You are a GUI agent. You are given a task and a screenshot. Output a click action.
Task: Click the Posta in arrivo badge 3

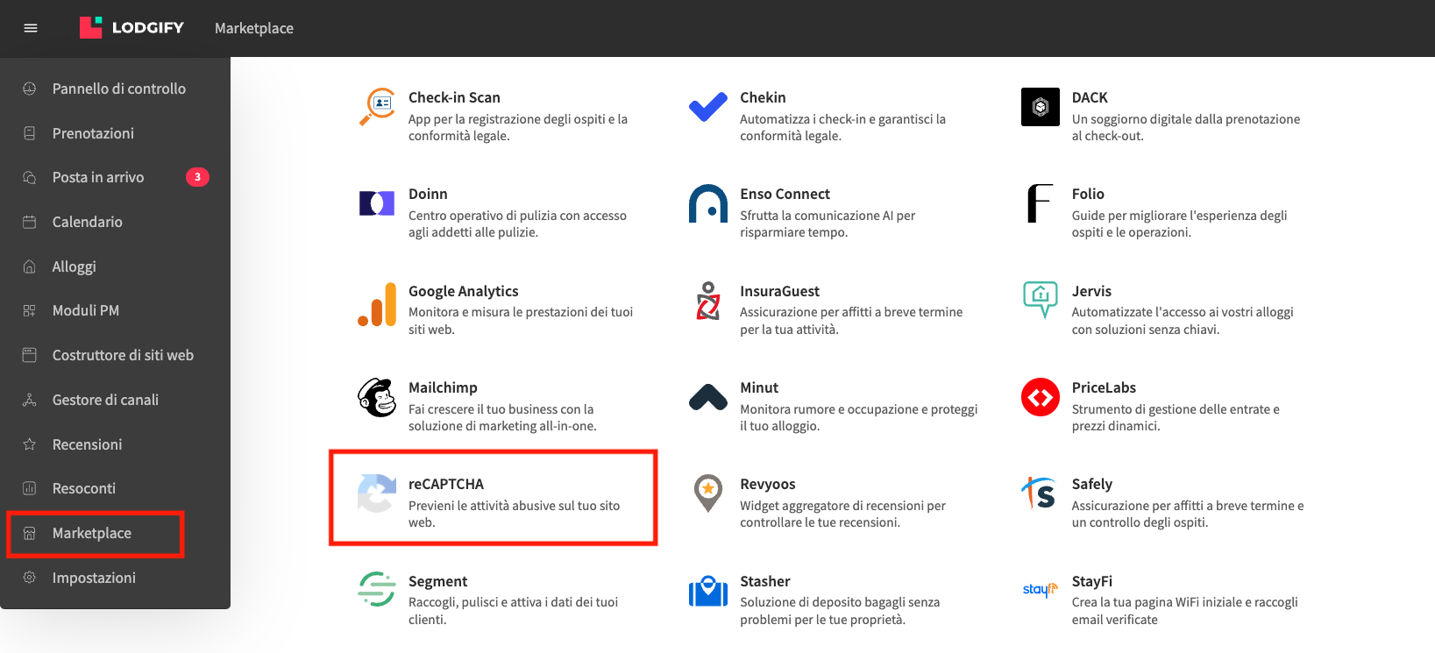tap(197, 177)
